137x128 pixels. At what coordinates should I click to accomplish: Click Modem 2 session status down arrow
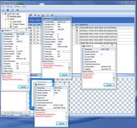(66, 119)
